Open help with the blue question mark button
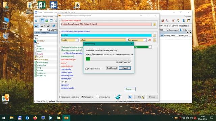 [130, 97]
